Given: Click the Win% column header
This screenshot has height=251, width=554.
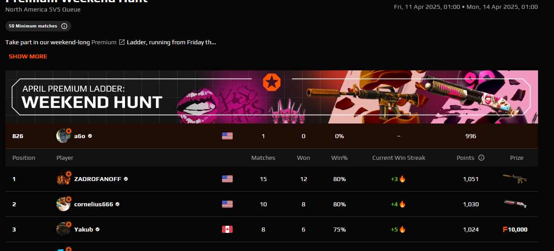Looking at the screenshot, I should (339, 158).
